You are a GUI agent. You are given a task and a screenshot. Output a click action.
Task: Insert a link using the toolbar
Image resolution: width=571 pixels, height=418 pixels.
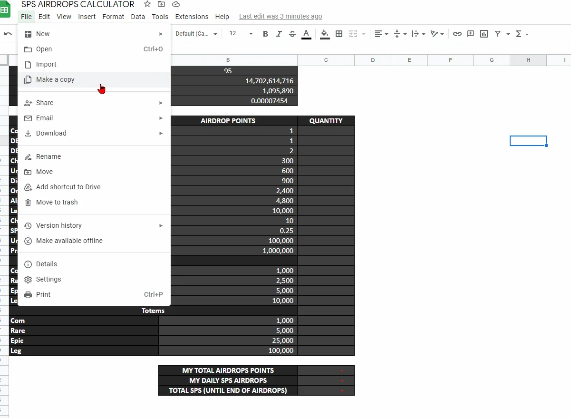pyautogui.click(x=457, y=34)
